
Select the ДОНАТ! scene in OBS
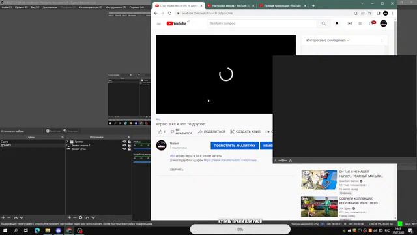[x=33, y=145]
